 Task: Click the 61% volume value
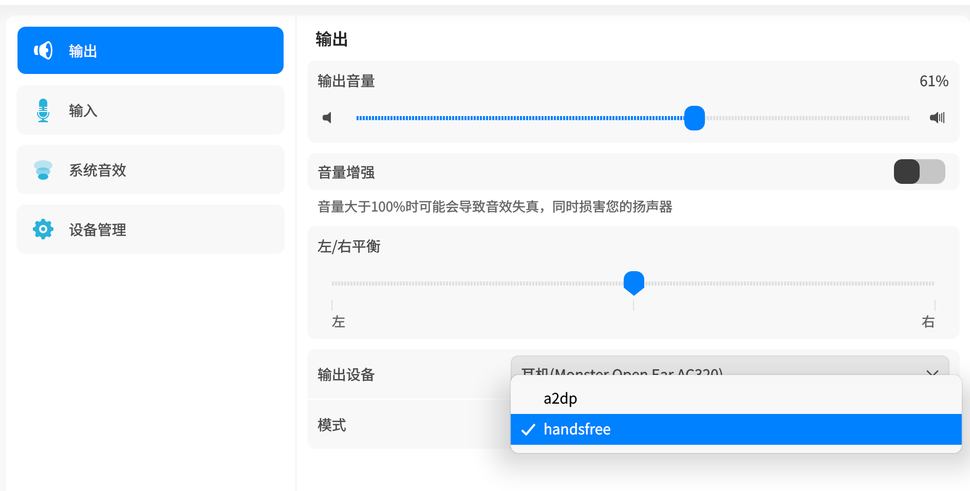(x=934, y=81)
